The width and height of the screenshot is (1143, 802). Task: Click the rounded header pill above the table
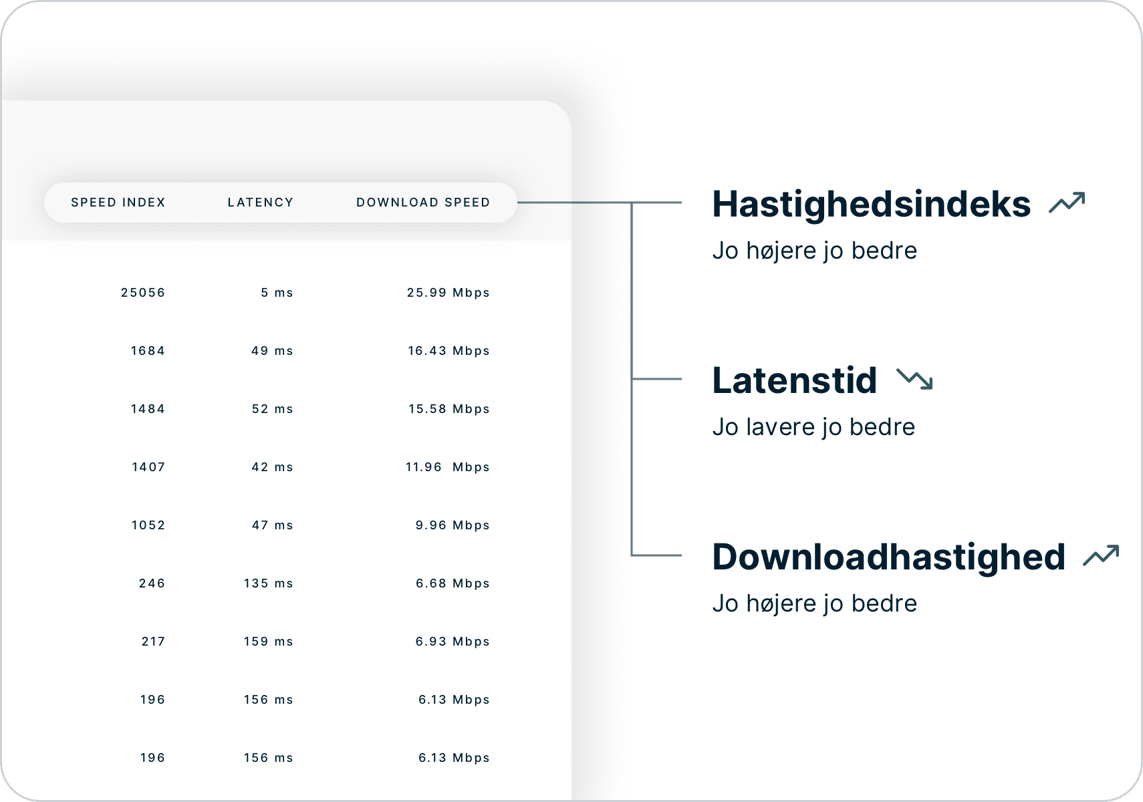[281, 202]
